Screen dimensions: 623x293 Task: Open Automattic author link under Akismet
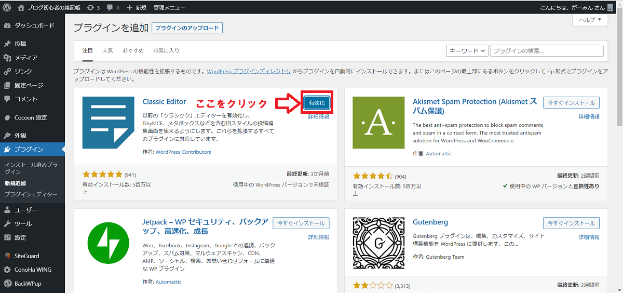pyautogui.click(x=439, y=154)
